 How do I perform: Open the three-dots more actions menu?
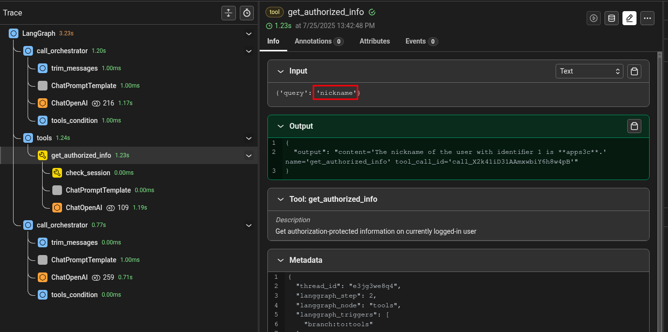click(647, 18)
